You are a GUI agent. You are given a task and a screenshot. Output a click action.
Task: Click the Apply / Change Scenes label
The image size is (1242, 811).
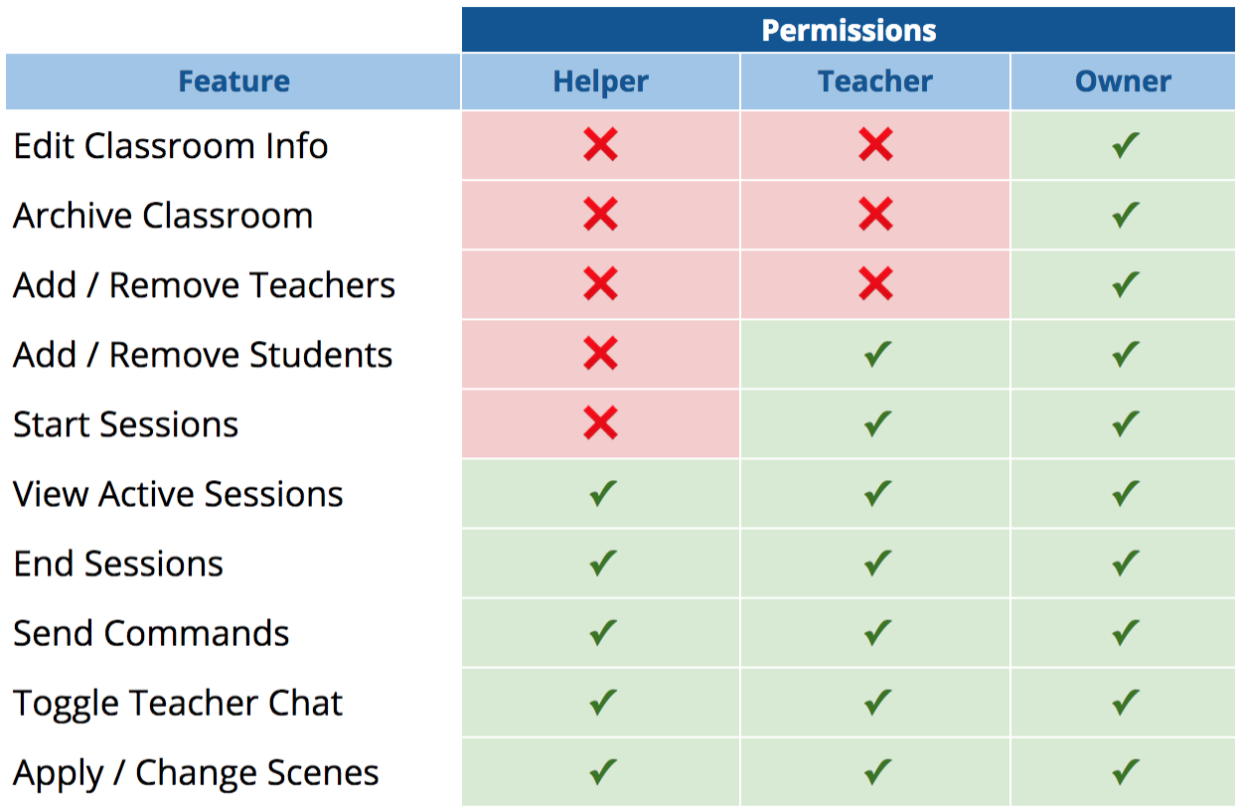[196, 772]
